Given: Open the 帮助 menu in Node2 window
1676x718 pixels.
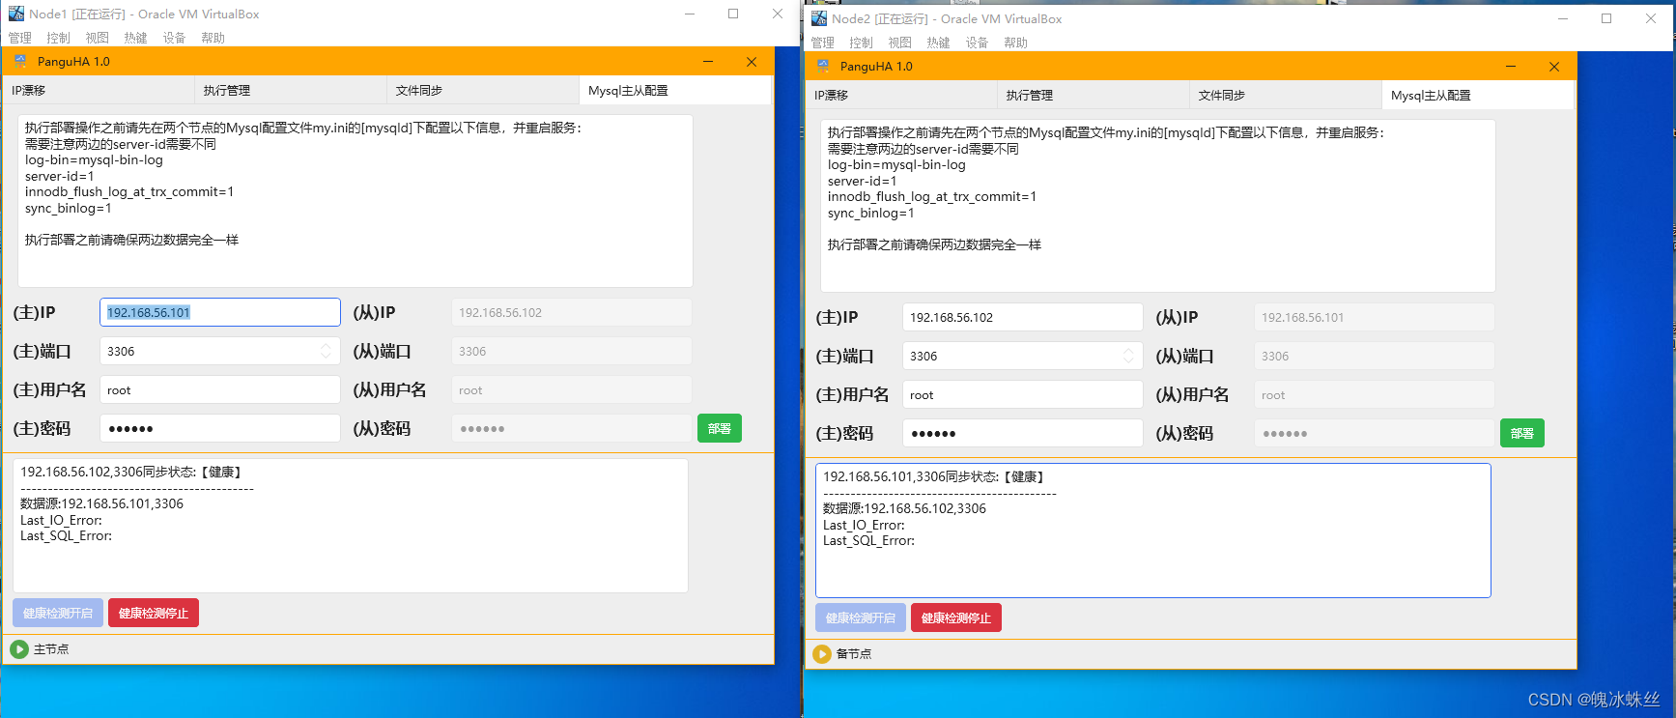Looking at the screenshot, I should click(x=1016, y=43).
